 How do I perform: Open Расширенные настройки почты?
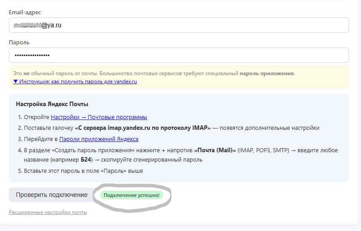tap(48, 212)
